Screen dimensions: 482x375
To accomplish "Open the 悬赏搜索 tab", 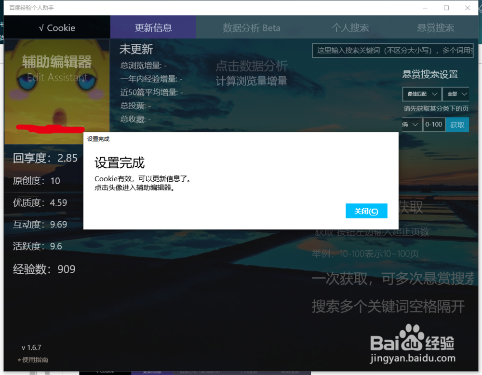I will tap(435, 27).
